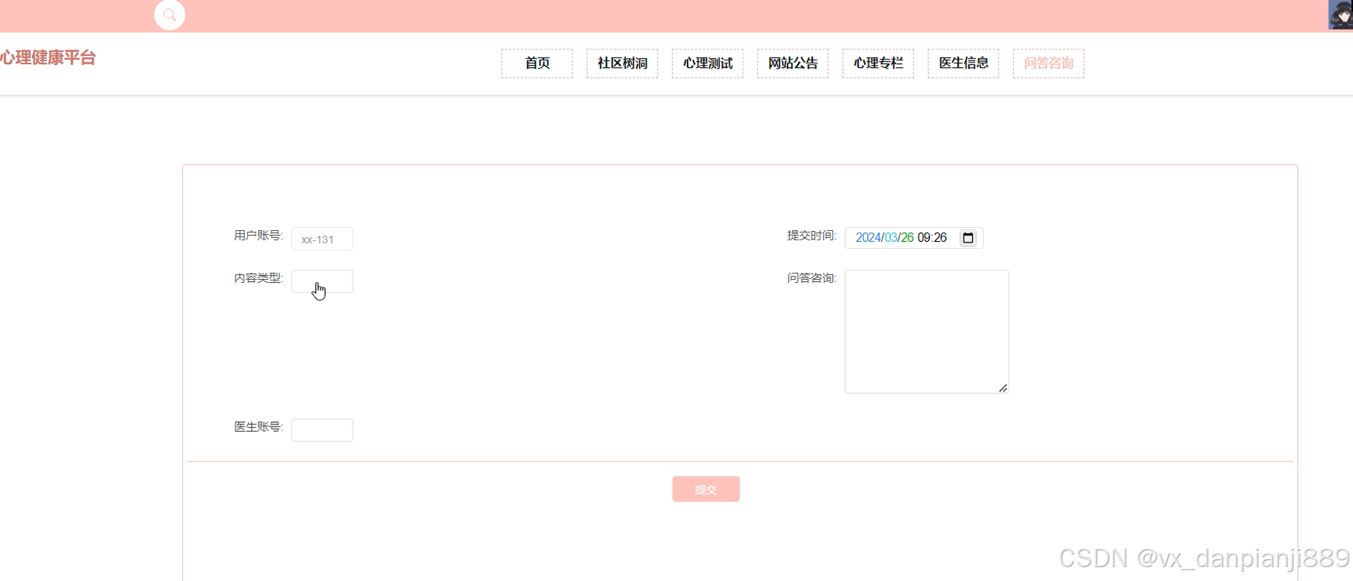Open the 网站公告 menu item
Viewport: 1353px width, 581px height.
click(x=793, y=63)
